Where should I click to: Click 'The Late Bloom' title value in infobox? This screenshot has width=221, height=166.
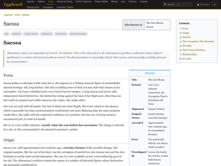click(x=156, y=80)
